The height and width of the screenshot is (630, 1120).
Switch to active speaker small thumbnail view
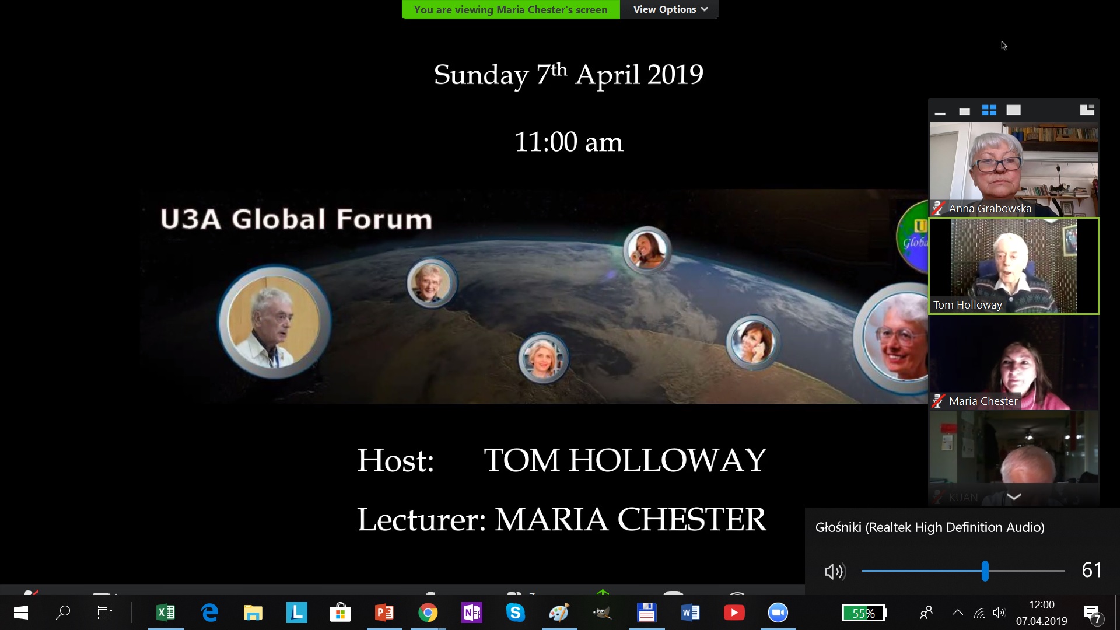click(x=964, y=111)
